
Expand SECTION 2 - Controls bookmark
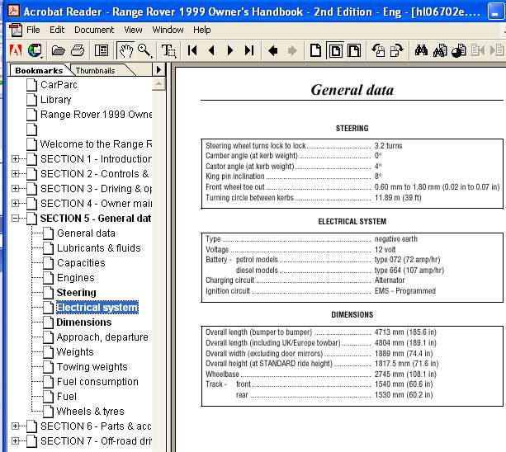click(x=15, y=173)
